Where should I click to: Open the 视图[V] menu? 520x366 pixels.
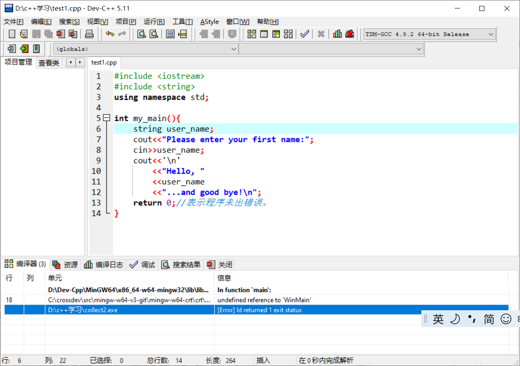[97, 22]
